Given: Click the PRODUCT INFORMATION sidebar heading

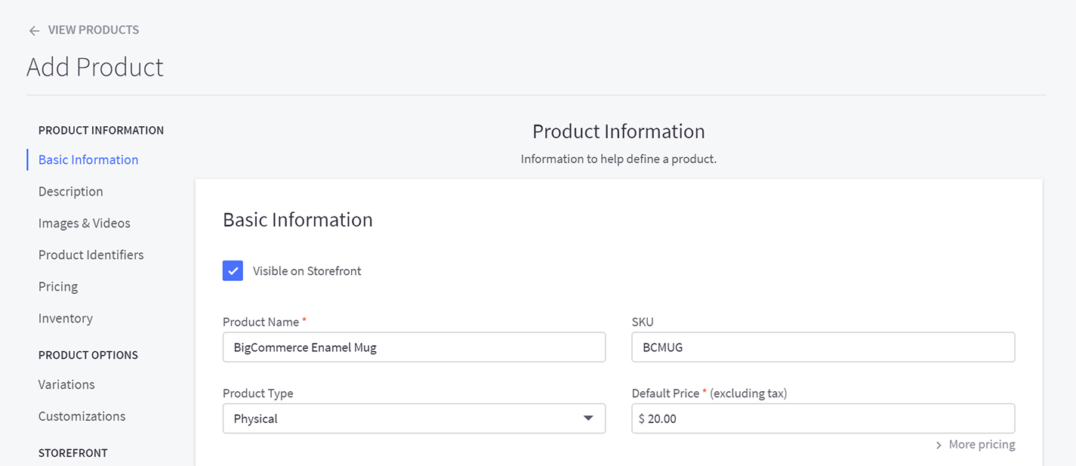Looking at the screenshot, I should click(100, 130).
